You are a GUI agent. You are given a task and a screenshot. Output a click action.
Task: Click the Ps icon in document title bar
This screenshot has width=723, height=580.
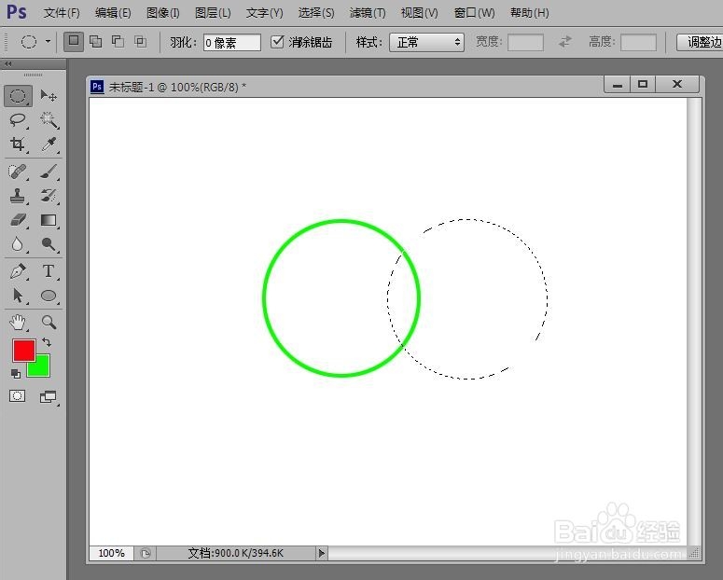[x=97, y=86]
